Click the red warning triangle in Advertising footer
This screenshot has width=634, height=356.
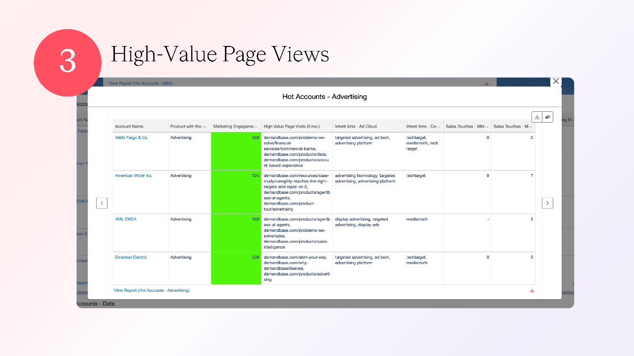[x=532, y=291]
